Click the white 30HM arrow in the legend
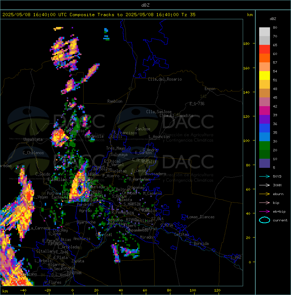 pyautogui.click(x=264, y=185)
